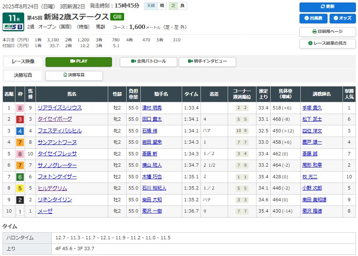The height and width of the screenshot is (256, 358).
Task: Open the 印刷用ページ print page
Action: (327, 32)
